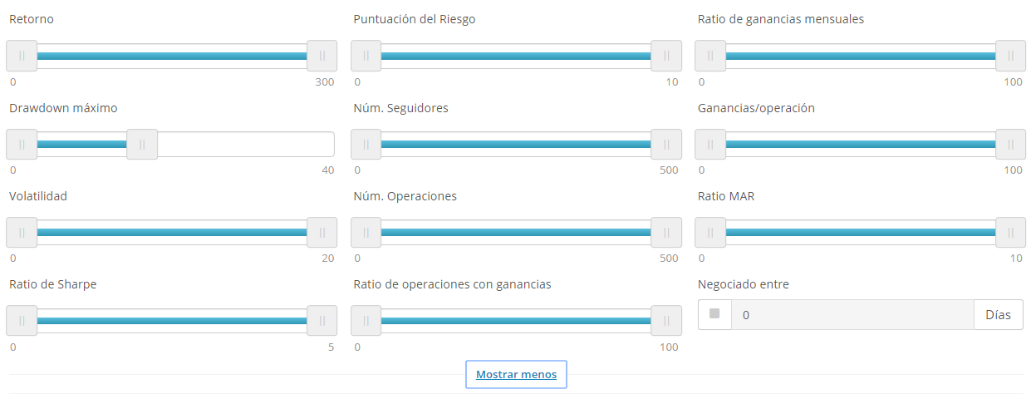Click the Negociado entre days input field

click(x=852, y=315)
